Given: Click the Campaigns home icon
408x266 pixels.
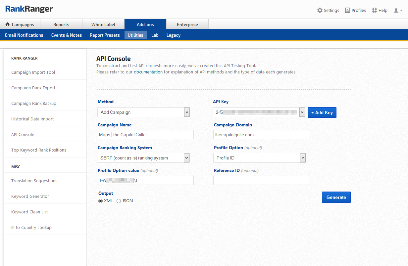Looking at the screenshot, I should pyautogui.click(x=8, y=24).
